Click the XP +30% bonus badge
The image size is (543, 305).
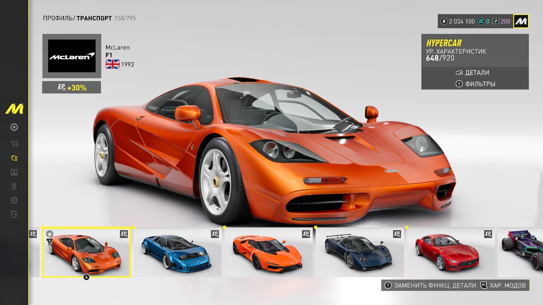point(72,88)
